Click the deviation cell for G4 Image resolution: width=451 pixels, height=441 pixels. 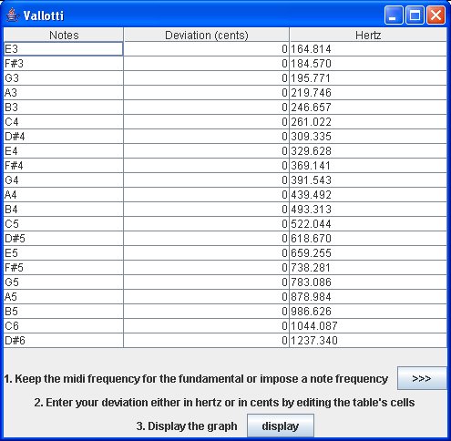click(207, 180)
